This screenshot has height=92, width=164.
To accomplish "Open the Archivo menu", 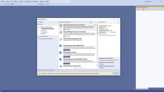I will coord(3,2).
